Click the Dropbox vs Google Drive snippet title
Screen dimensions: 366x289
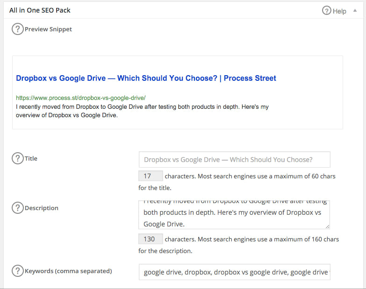(x=146, y=78)
